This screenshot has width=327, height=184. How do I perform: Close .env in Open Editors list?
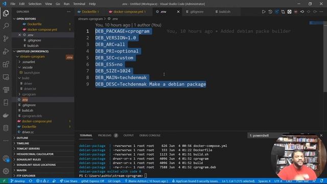click(19, 35)
